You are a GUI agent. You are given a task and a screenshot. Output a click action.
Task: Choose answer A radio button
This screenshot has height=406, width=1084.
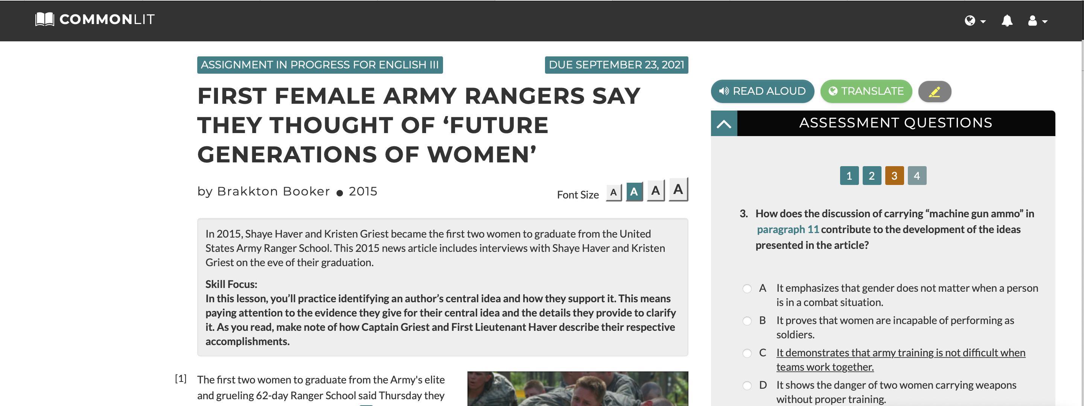(747, 289)
